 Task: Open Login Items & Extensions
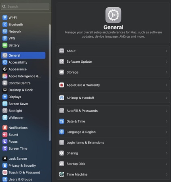113,143
